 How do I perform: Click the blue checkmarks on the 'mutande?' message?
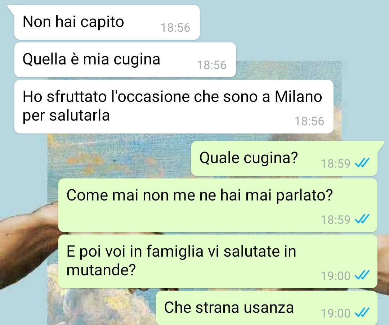coord(362,275)
